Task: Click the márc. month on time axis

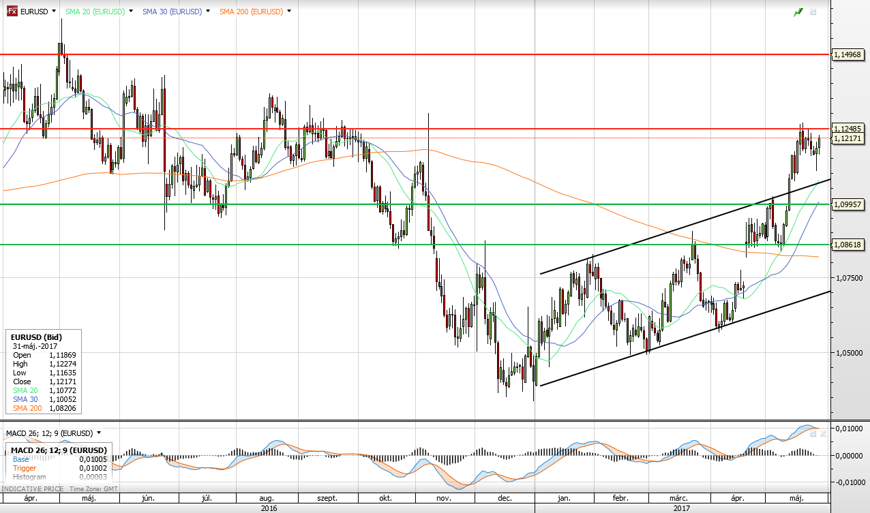Action: [680, 499]
